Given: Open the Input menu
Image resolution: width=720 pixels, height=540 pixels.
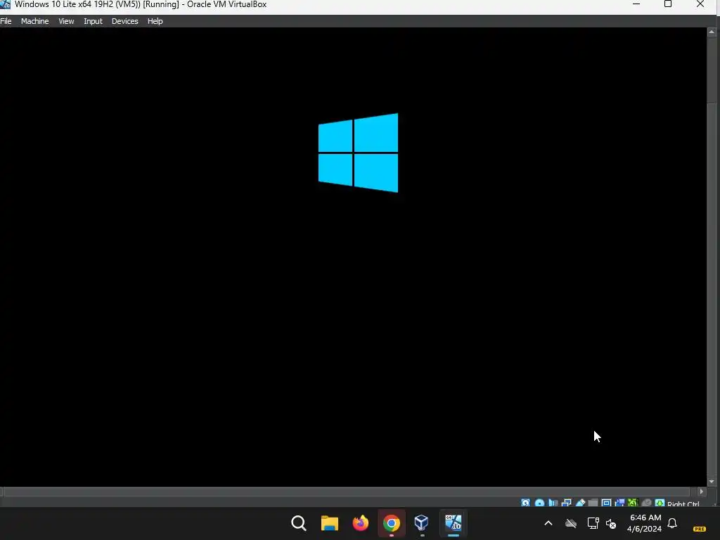Looking at the screenshot, I should pyautogui.click(x=94, y=21).
